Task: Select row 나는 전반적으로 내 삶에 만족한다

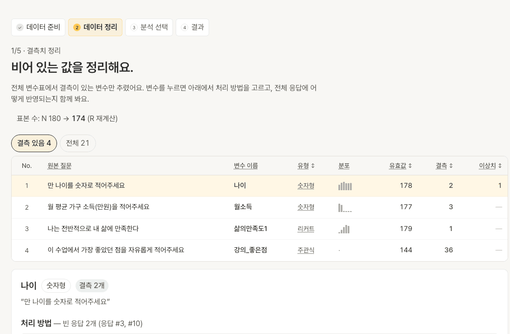Action: click(x=260, y=229)
